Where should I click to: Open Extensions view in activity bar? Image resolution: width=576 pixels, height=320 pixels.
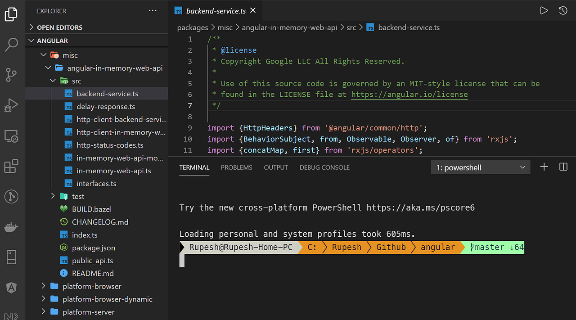point(11,166)
